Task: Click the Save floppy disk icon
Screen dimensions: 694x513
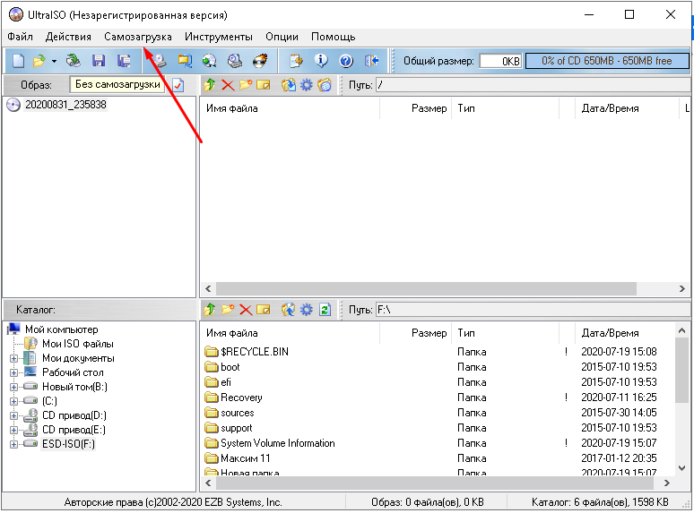Action: coord(99,61)
